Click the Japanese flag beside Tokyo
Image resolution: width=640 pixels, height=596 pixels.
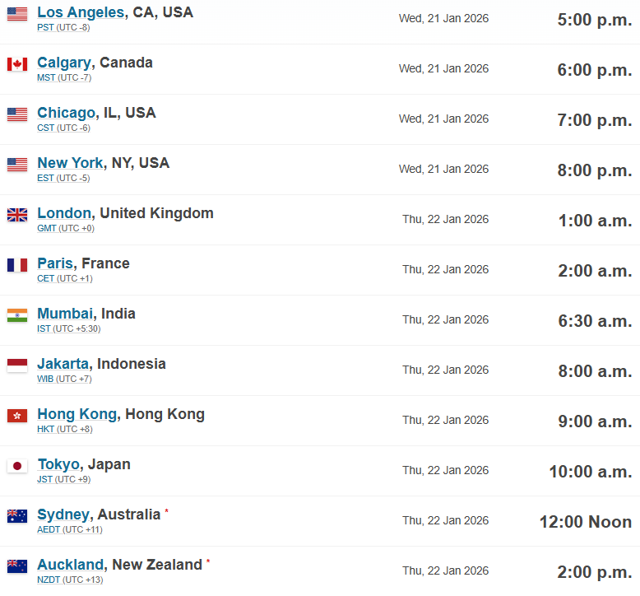17,466
